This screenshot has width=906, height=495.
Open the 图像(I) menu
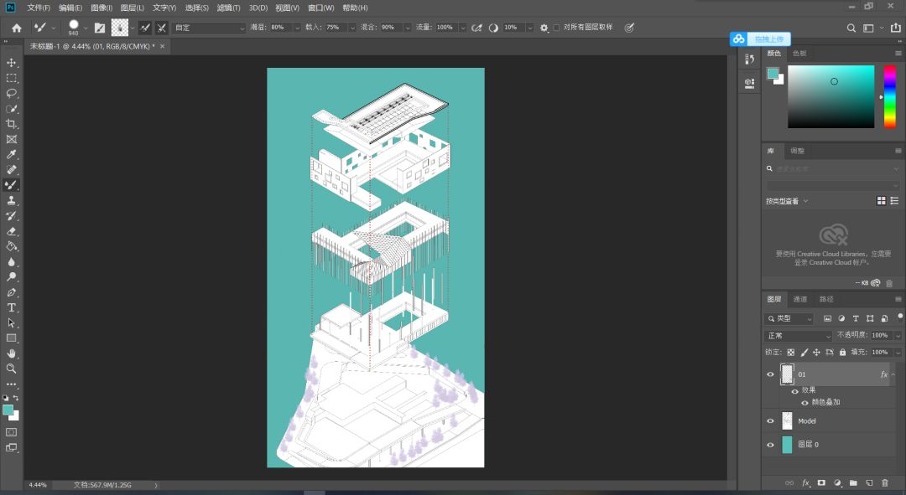(102, 8)
